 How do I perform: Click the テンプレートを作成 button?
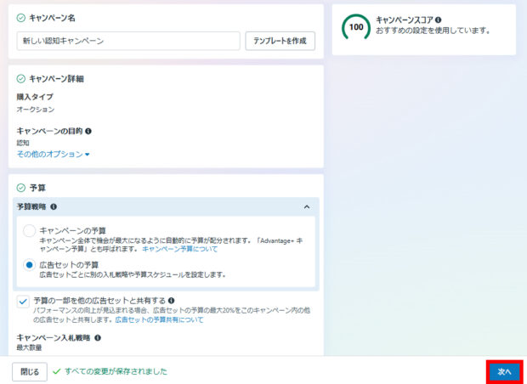pos(280,41)
